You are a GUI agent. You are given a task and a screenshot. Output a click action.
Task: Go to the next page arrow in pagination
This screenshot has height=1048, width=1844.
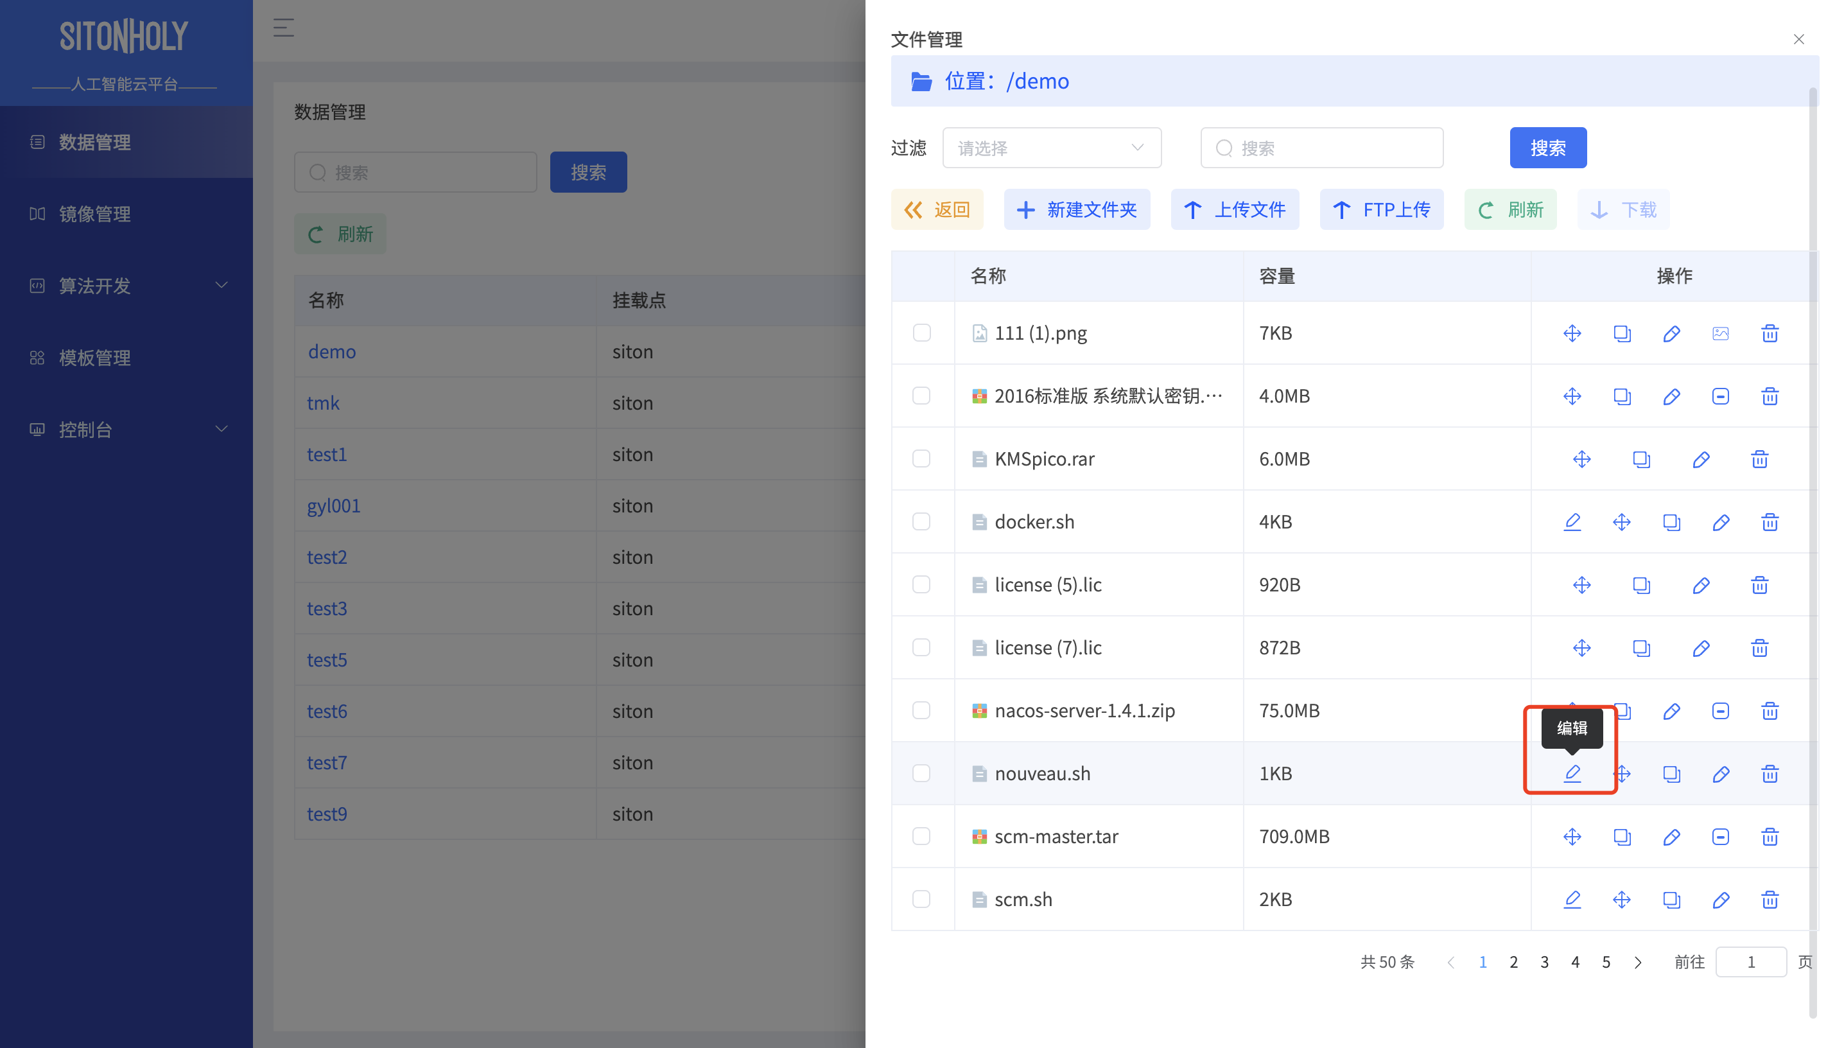tap(1639, 963)
